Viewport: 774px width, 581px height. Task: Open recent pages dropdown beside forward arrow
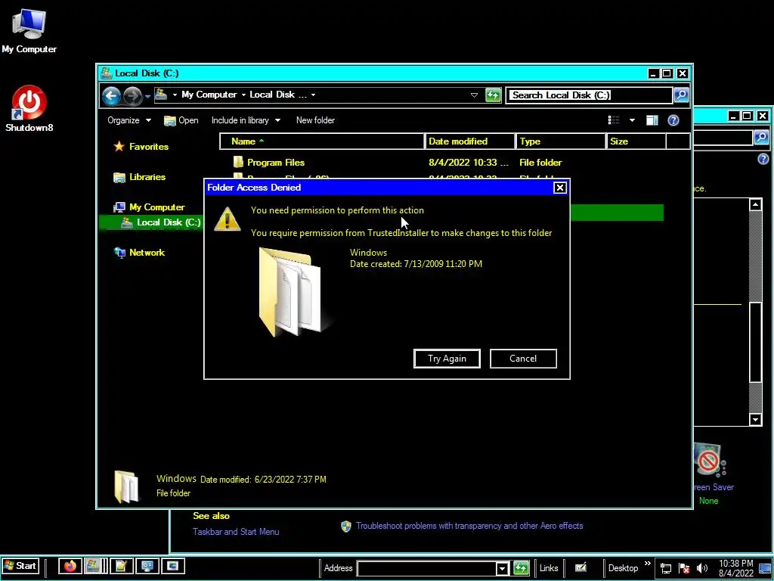(147, 96)
